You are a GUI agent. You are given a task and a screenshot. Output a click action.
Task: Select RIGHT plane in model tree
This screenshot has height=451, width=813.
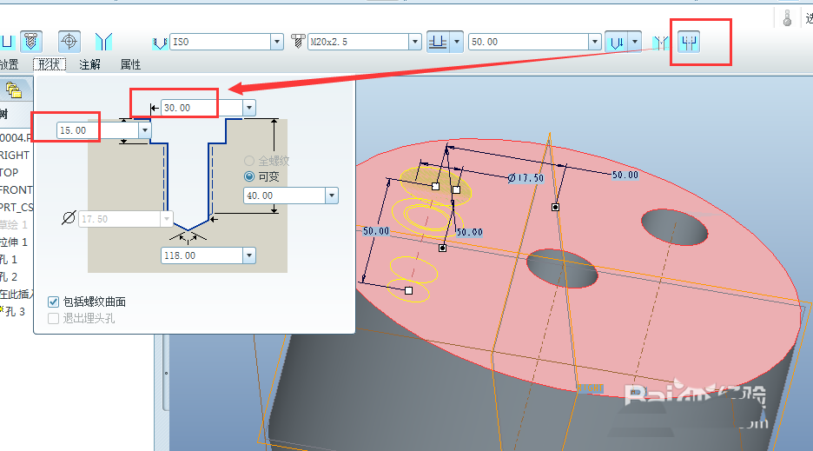click(x=15, y=156)
